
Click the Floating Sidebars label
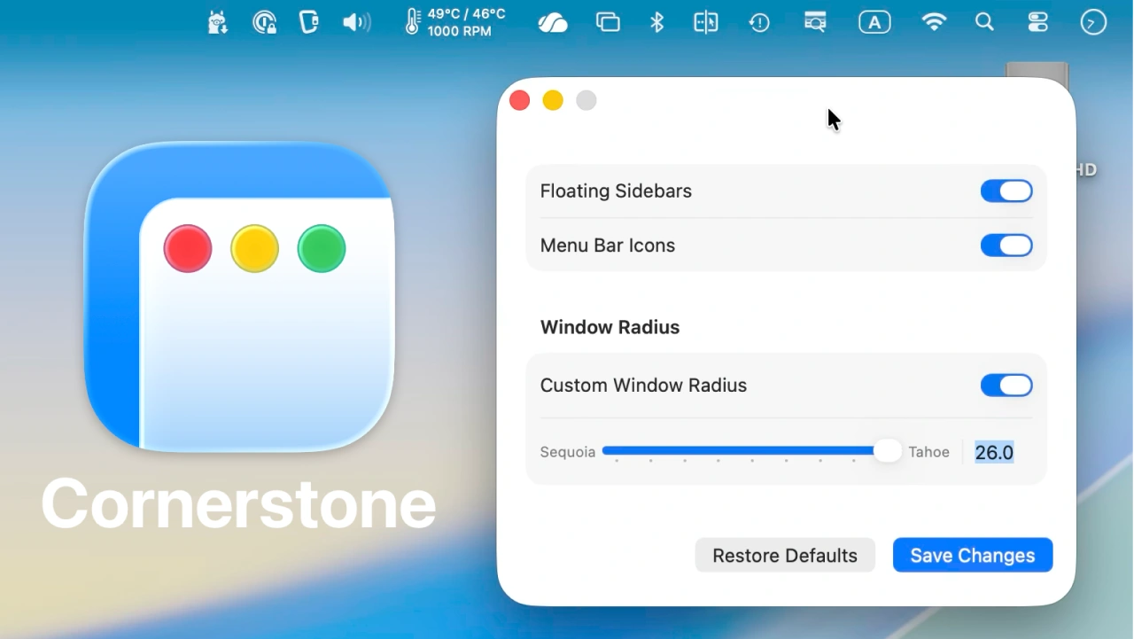pyautogui.click(x=616, y=191)
